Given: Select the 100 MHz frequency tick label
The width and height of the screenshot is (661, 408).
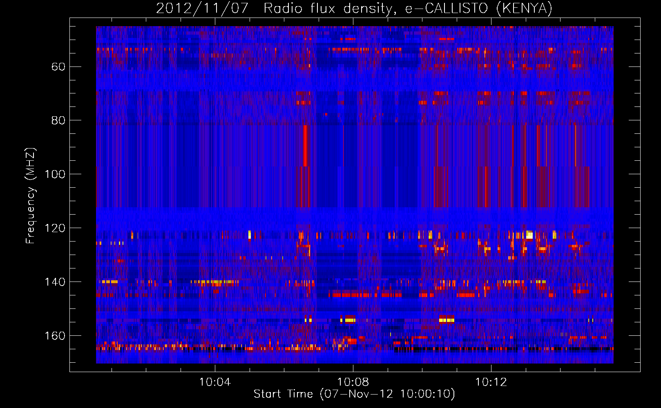Looking at the screenshot, I should (55, 174).
